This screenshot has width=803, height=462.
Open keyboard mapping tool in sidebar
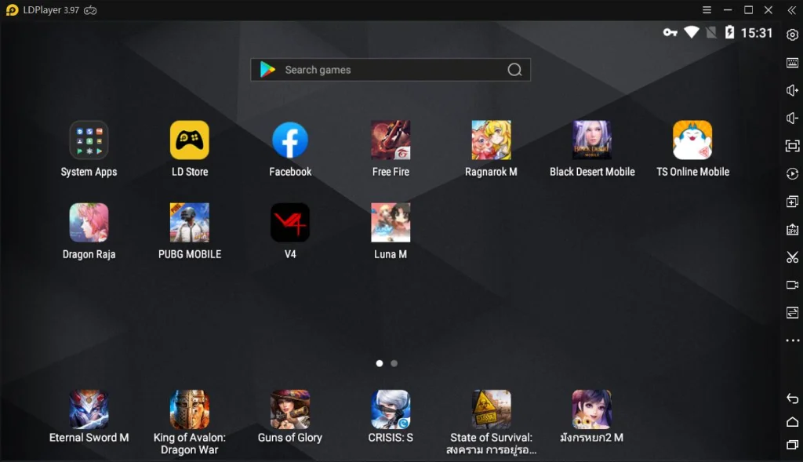point(792,63)
